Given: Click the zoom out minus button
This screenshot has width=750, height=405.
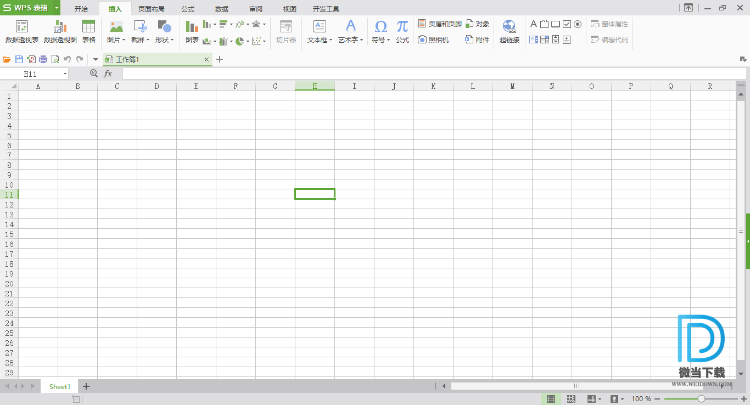Looking at the screenshot, I should pos(657,399).
